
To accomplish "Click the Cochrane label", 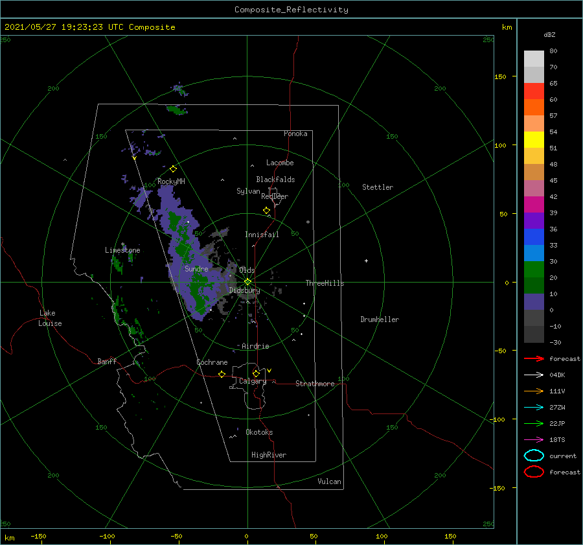I will [x=212, y=362].
